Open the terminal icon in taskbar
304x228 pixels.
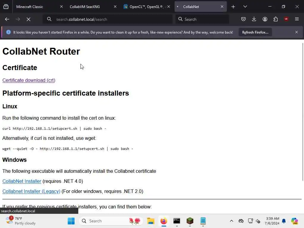(177, 221)
